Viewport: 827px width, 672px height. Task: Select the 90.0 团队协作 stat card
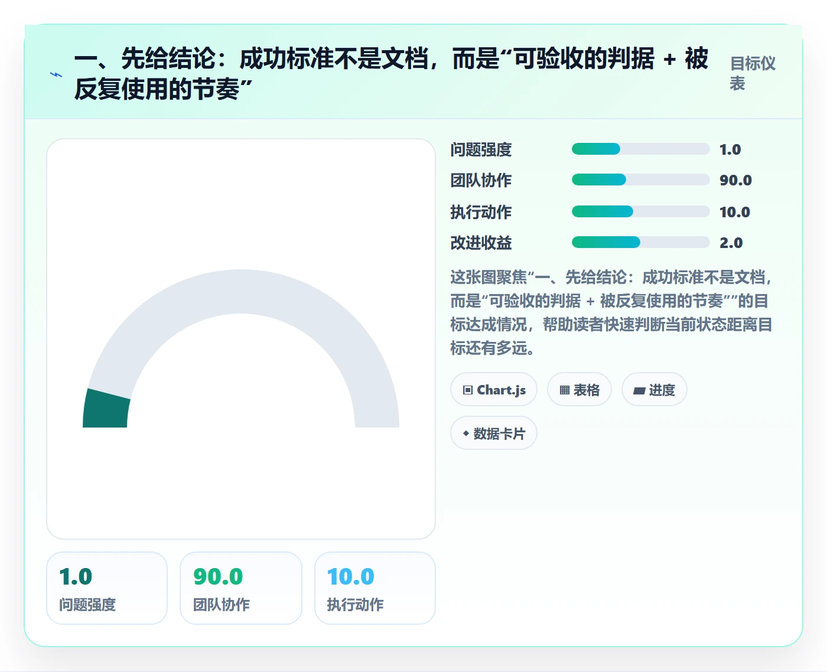tap(241, 588)
